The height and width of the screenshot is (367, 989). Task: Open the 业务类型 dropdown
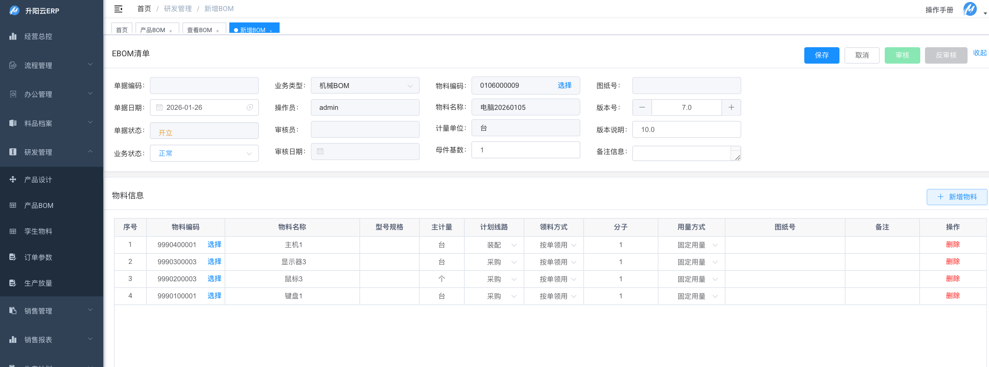click(365, 85)
